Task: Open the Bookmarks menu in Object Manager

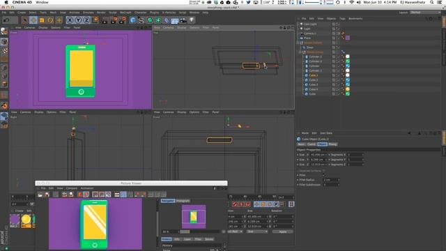Action: [355, 19]
